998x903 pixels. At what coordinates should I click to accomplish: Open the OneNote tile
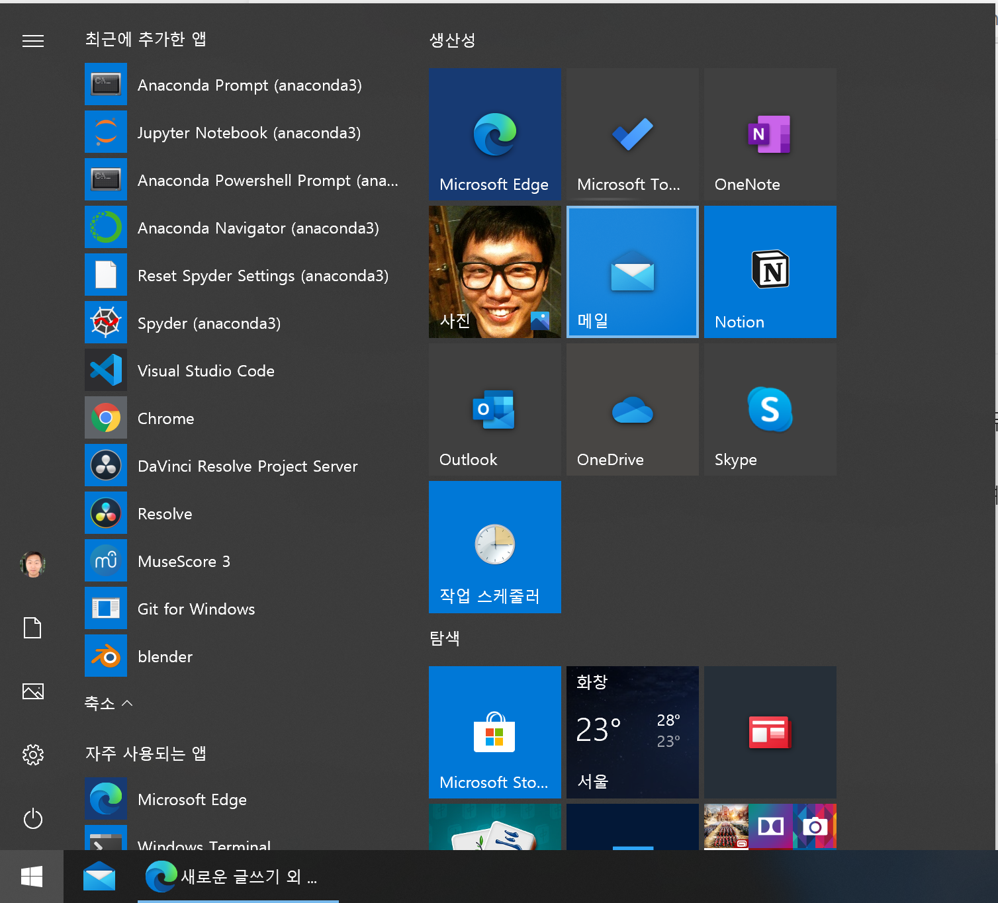pyautogui.click(x=770, y=134)
